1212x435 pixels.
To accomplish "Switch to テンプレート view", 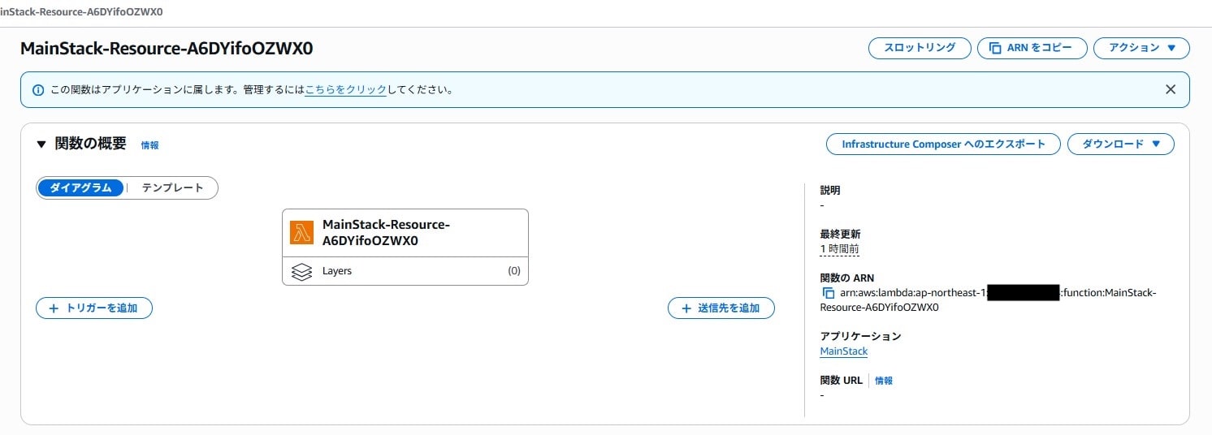I will (x=172, y=187).
